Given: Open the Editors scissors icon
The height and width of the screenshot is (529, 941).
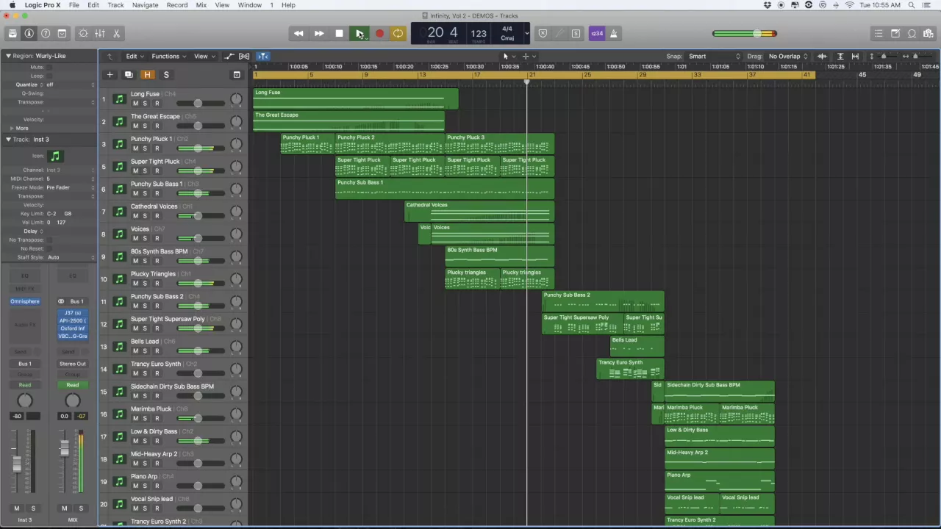Looking at the screenshot, I should (116, 33).
